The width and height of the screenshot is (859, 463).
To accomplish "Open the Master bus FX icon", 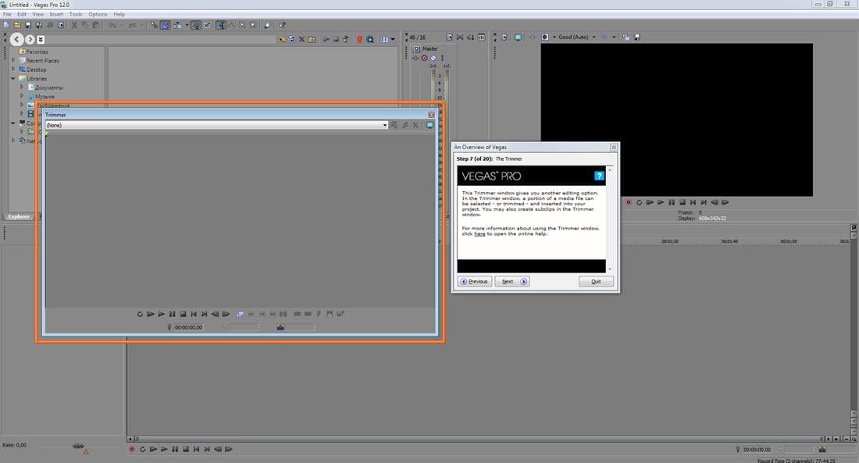I will pyautogui.click(x=415, y=58).
